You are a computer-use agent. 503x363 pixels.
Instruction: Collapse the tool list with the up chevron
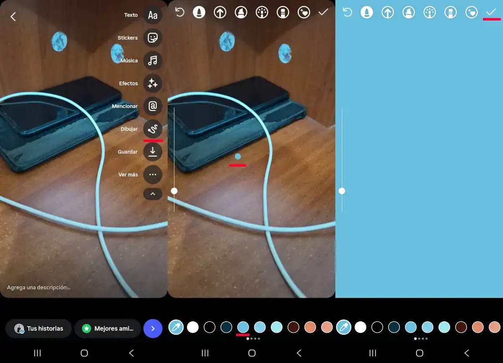click(x=153, y=194)
